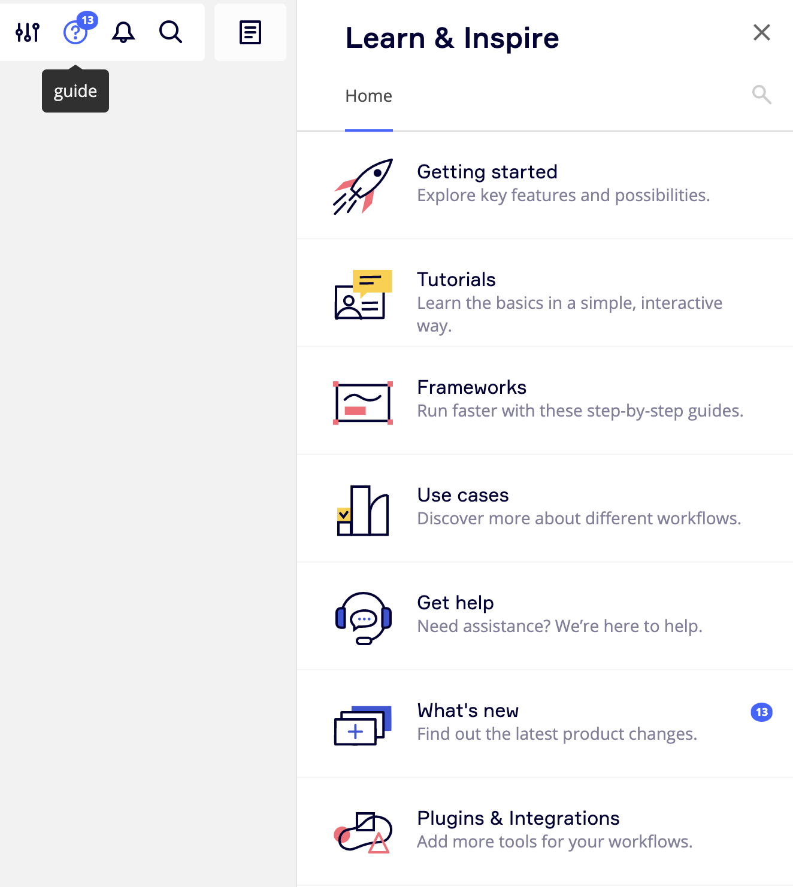The height and width of the screenshot is (887, 793).
Task: Click the rocket Getting started icon
Action: (363, 186)
